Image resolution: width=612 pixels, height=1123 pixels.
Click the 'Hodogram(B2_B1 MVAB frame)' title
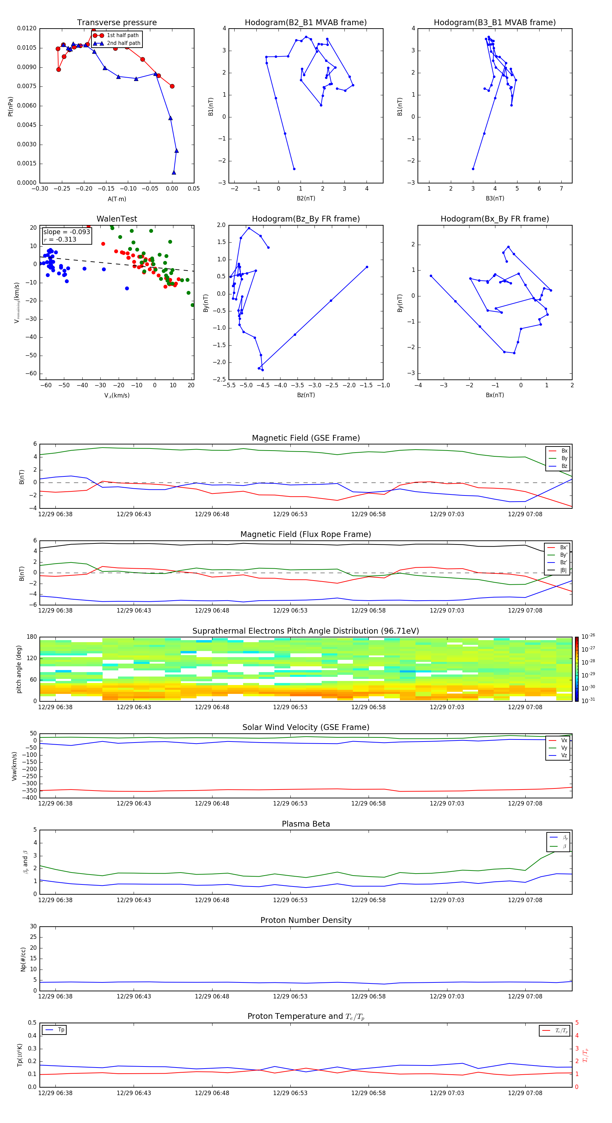(306, 23)
